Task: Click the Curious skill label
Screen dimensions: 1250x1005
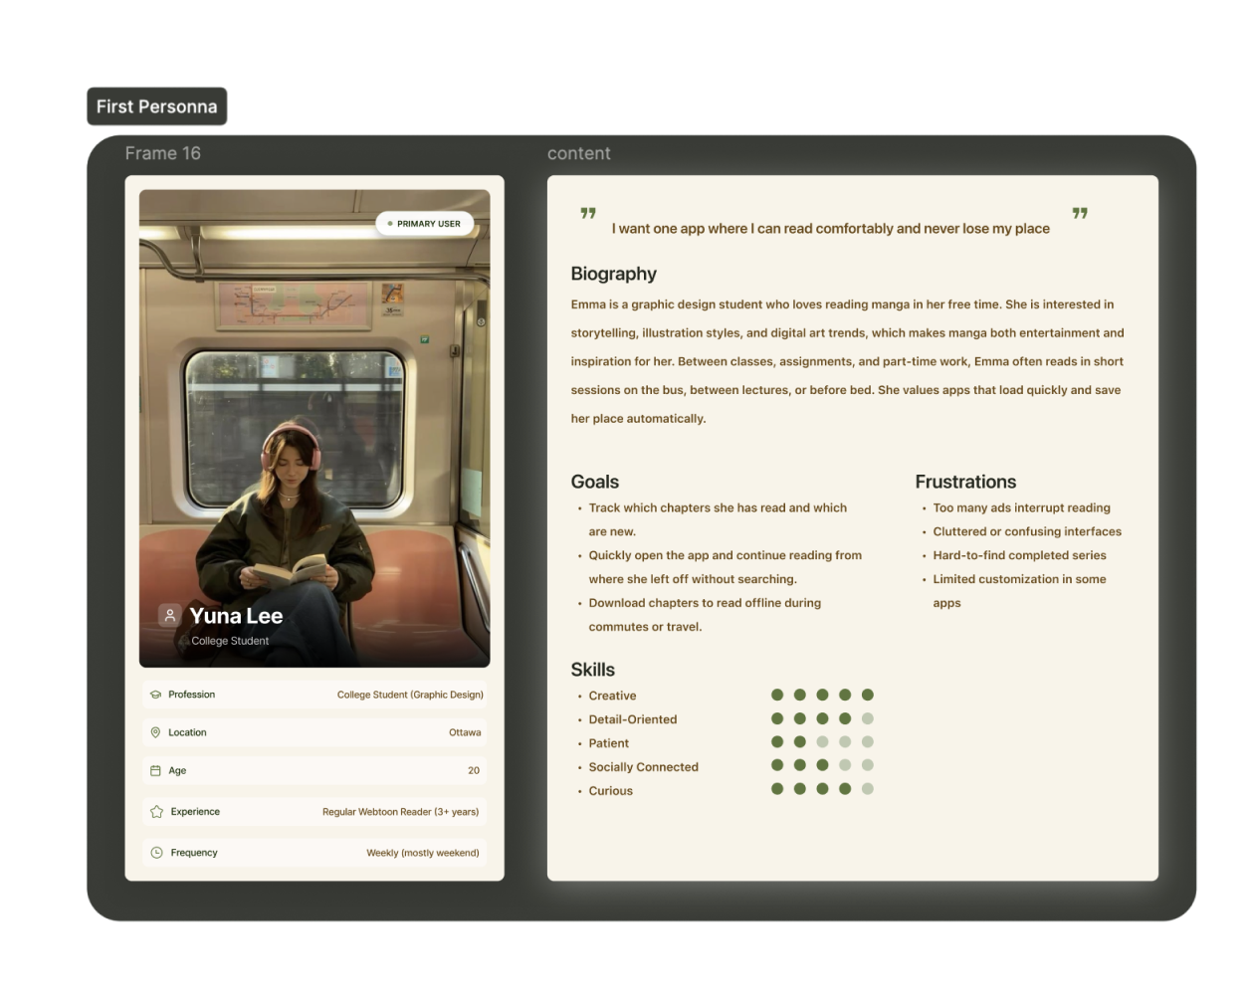Action: click(x=610, y=791)
